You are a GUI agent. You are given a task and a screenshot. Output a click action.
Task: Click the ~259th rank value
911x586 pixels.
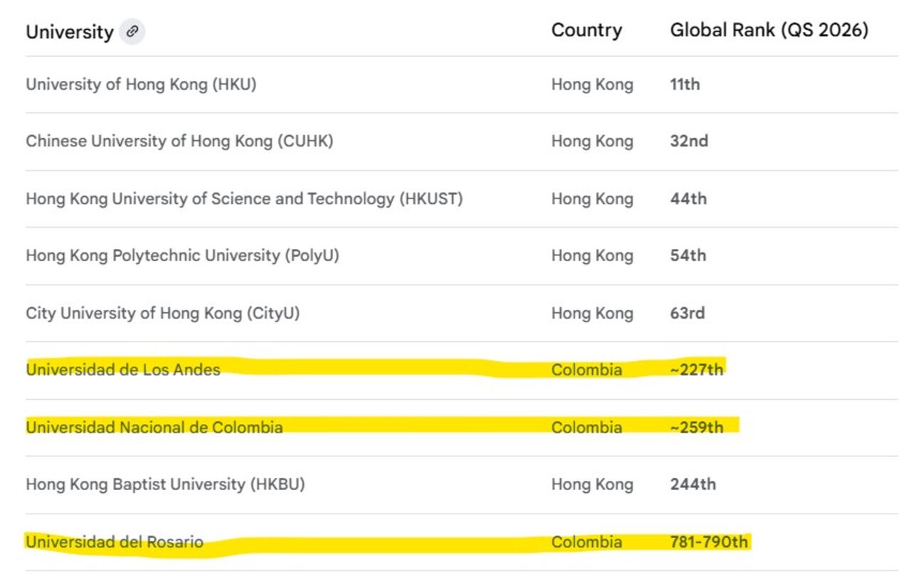[696, 427]
